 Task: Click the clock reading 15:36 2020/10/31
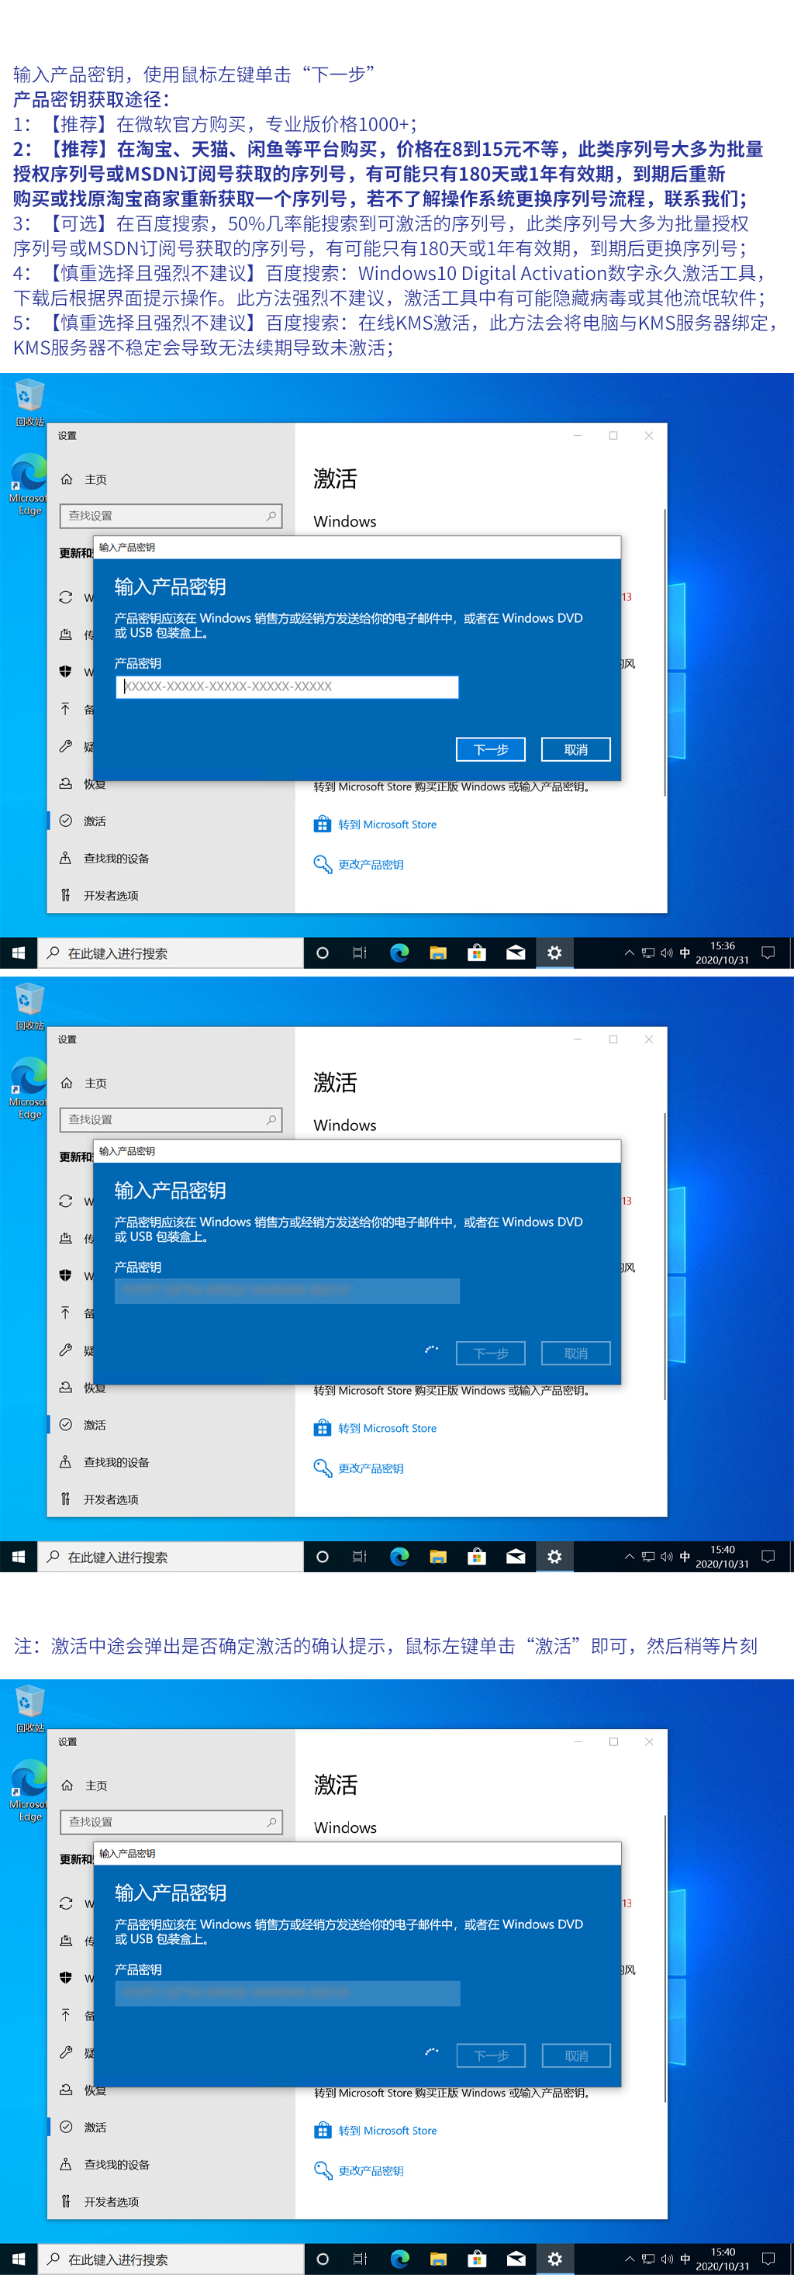pyautogui.click(x=723, y=953)
